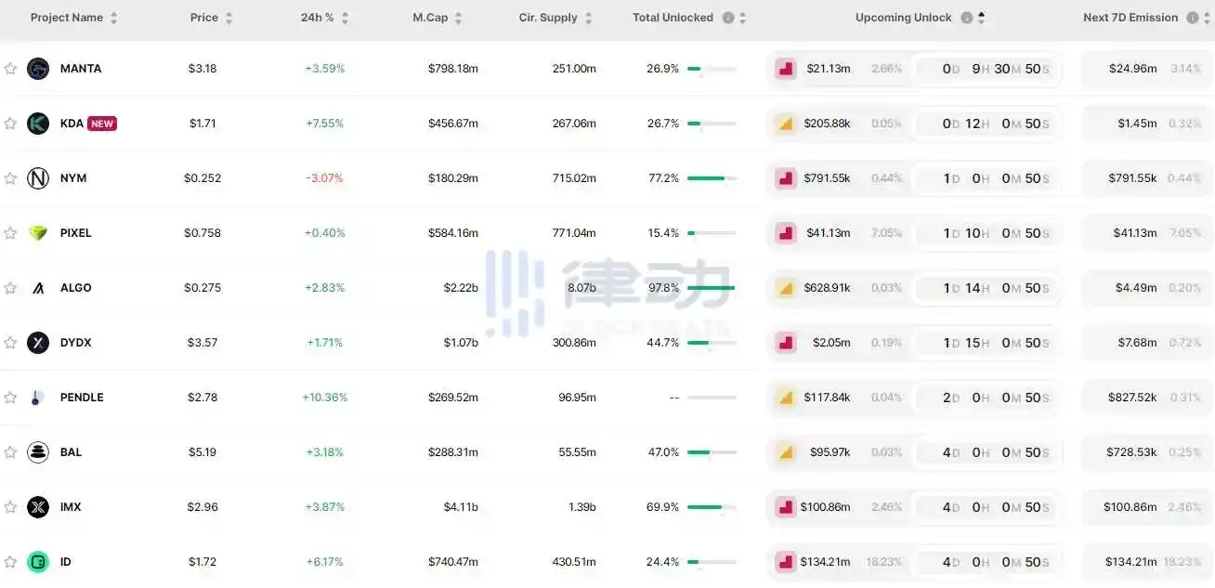Click the linear unlock icon in ALGO row
This screenshot has width=1215, height=588.
coord(786,288)
